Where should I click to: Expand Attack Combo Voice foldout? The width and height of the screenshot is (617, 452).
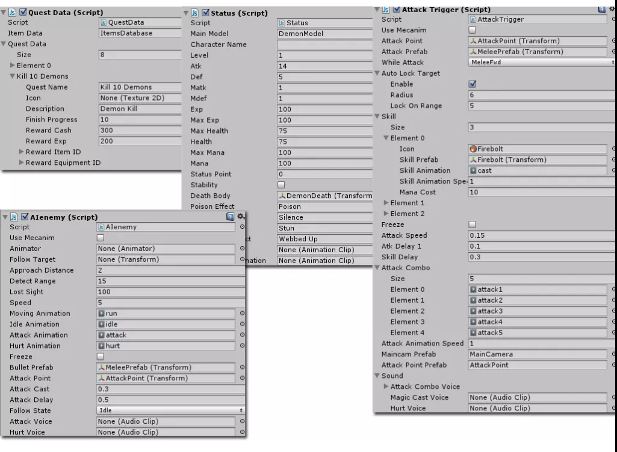pos(386,386)
